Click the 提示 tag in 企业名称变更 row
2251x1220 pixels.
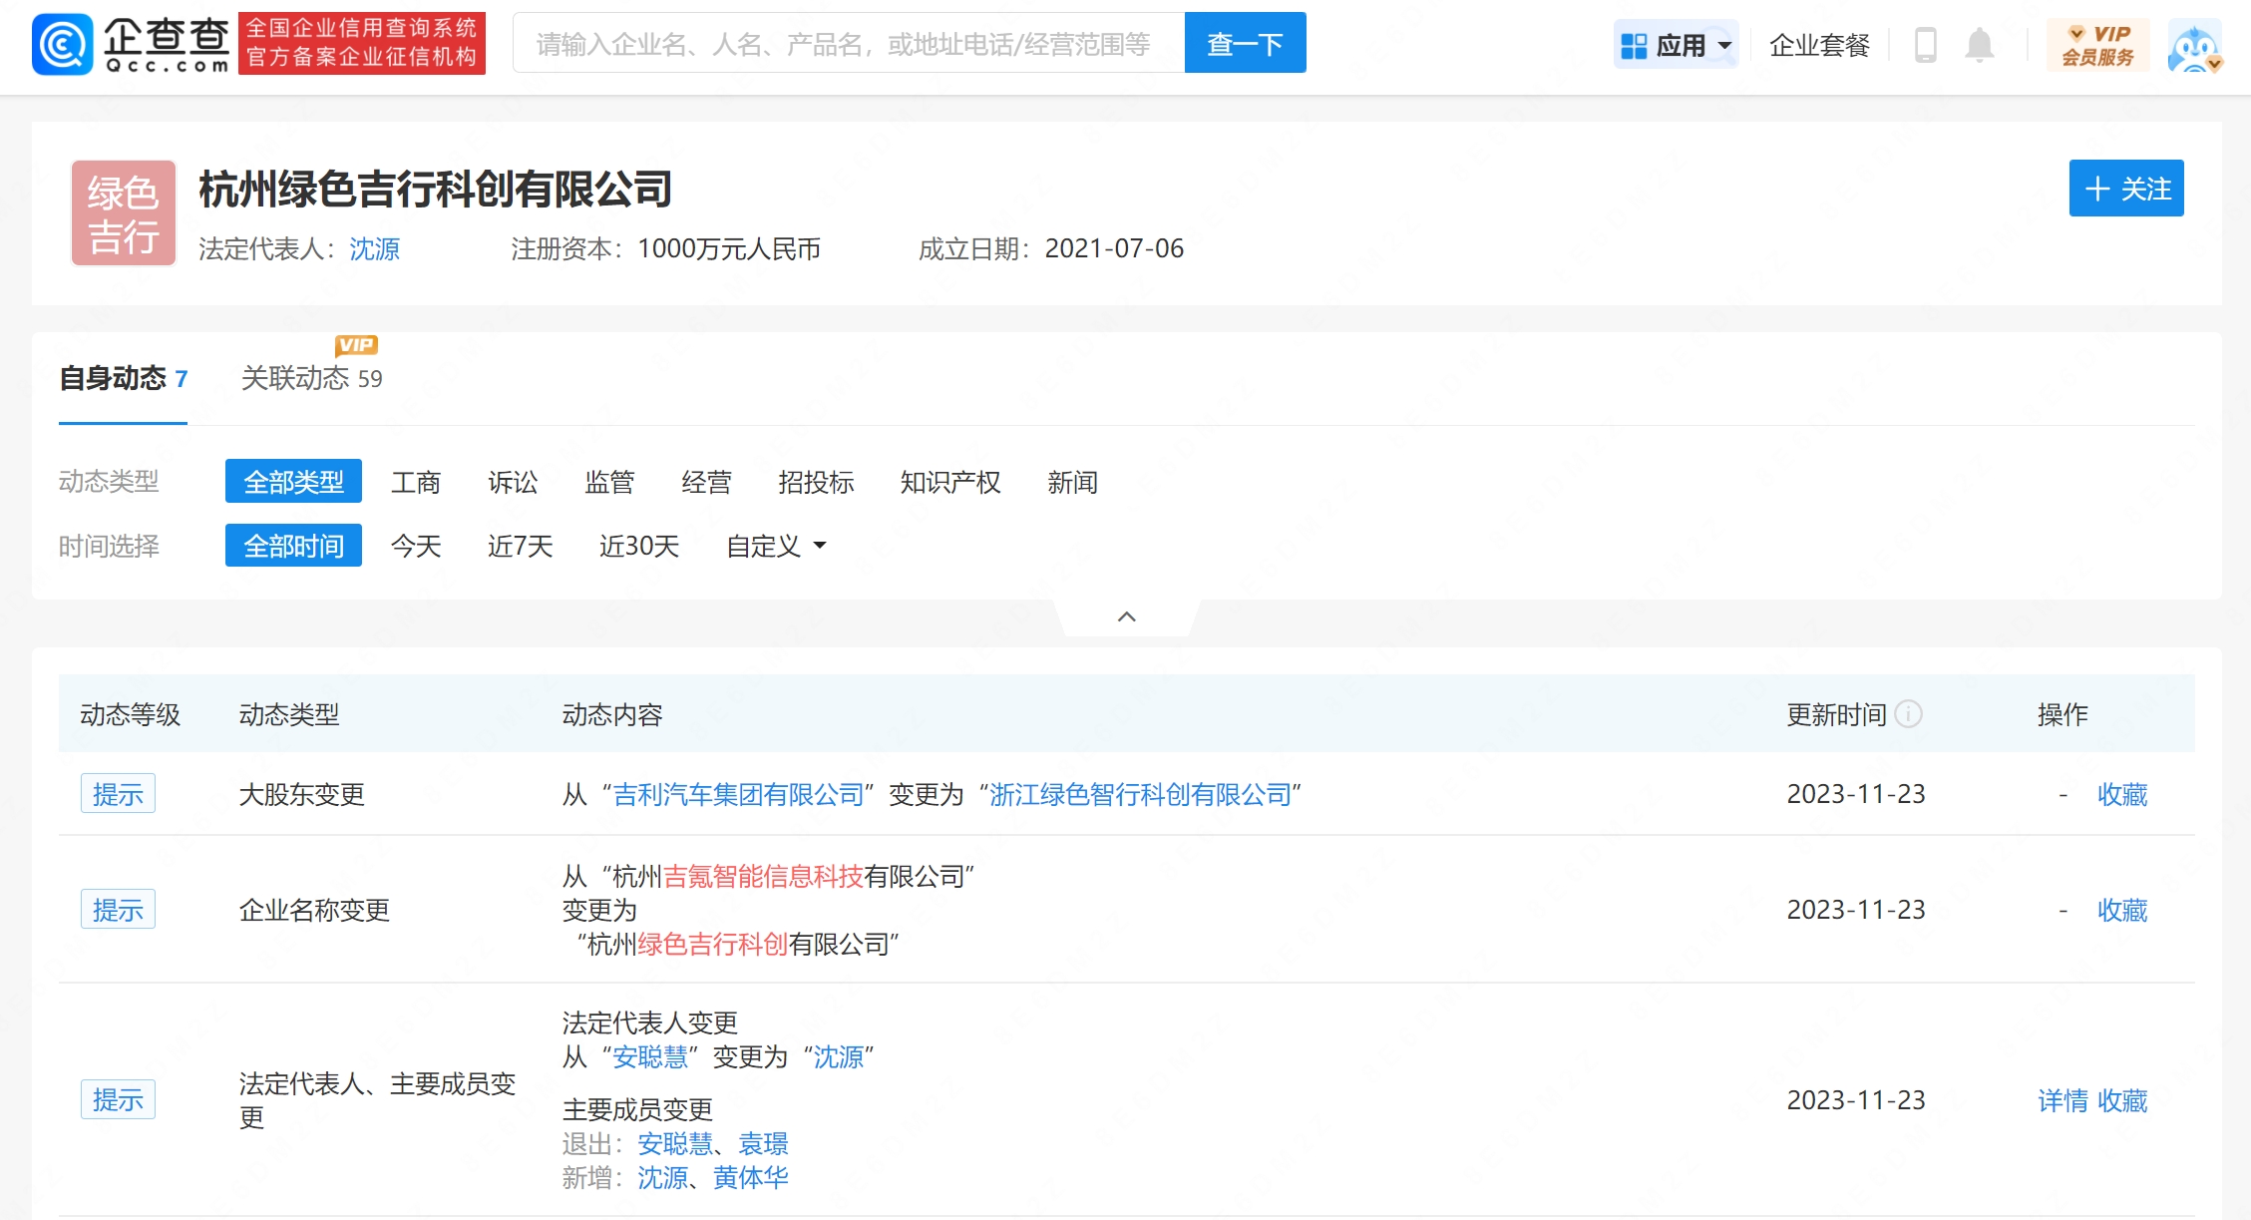[118, 910]
